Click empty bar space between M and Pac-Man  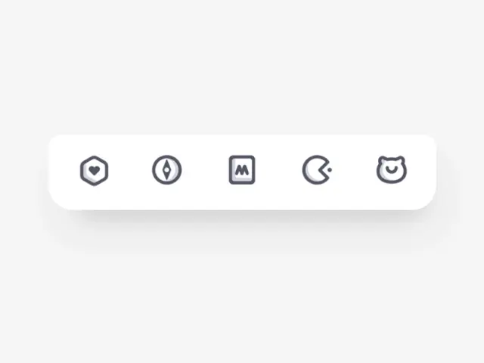[x=279, y=170]
